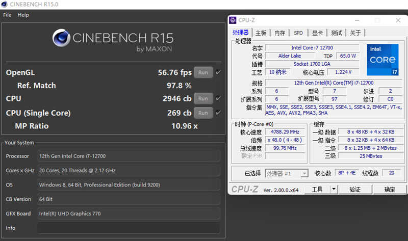This screenshot has width=408, height=241.
Task: Close the CPU-Z window
Action: click(398, 20)
